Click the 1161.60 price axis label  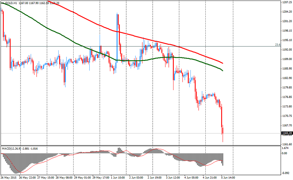(287, 144)
